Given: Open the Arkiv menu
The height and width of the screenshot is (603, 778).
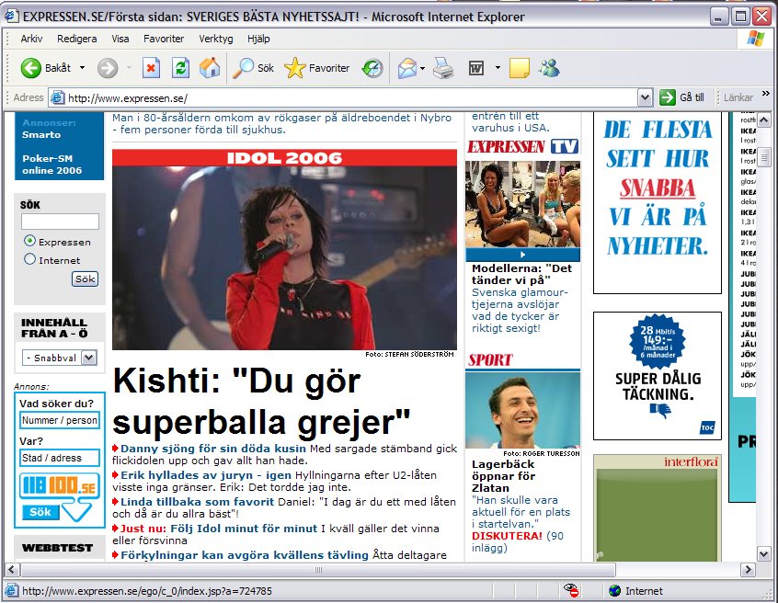Looking at the screenshot, I should tap(31, 39).
